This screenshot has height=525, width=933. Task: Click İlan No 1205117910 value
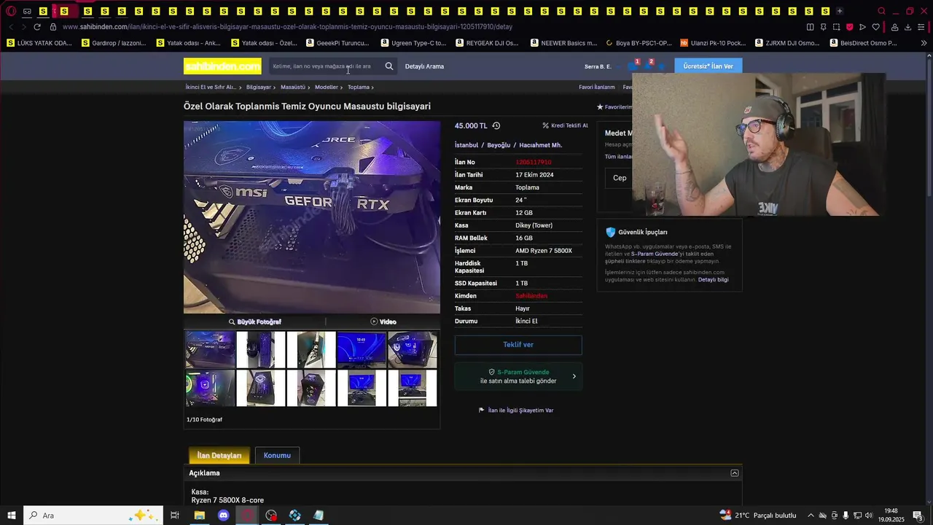click(x=534, y=162)
